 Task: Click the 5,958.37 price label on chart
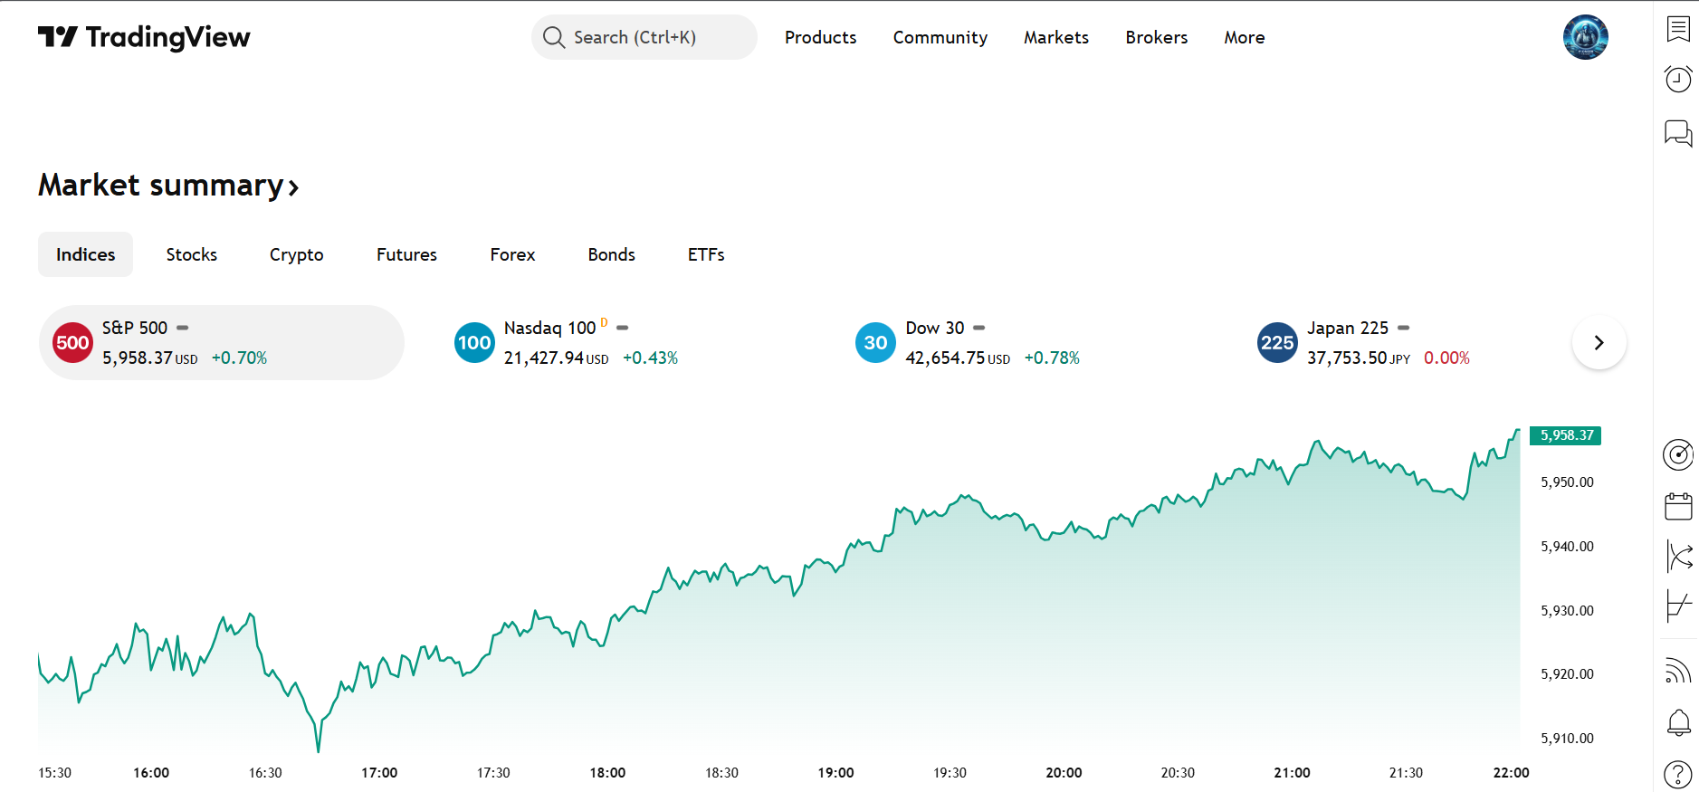1566,435
